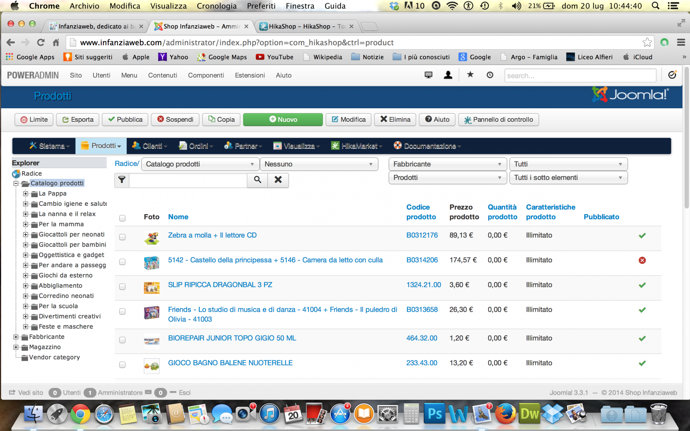The width and height of the screenshot is (690, 431).
Task: Tick checkbox for Zebra a molla product
Action: pyautogui.click(x=122, y=237)
